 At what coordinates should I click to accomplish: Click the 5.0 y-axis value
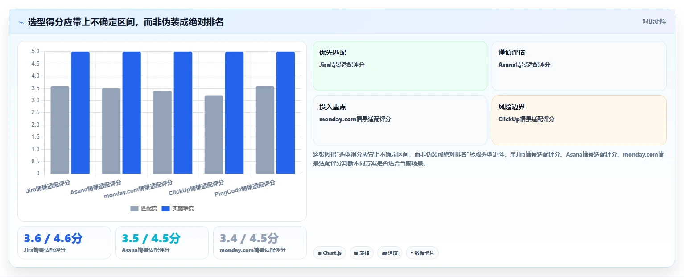pos(35,51)
